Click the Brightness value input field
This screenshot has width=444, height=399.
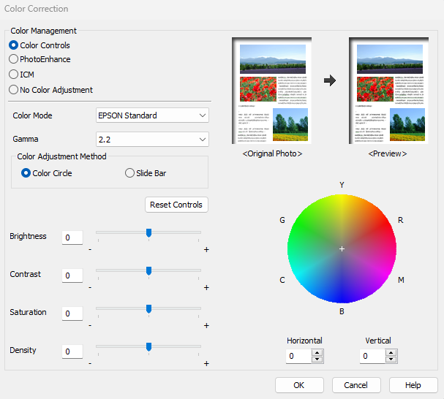[x=72, y=237]
